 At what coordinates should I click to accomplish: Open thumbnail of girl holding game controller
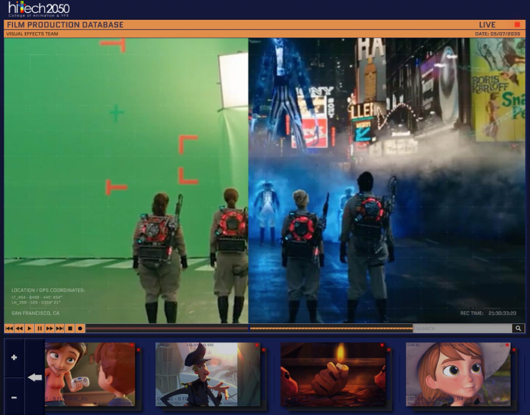tap(90, 374)
